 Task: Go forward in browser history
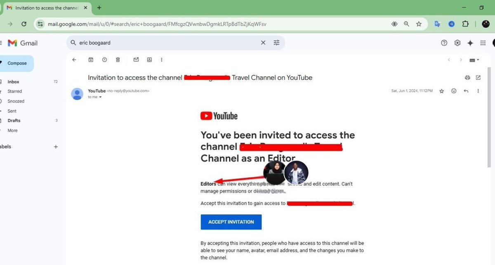point(10,24)
